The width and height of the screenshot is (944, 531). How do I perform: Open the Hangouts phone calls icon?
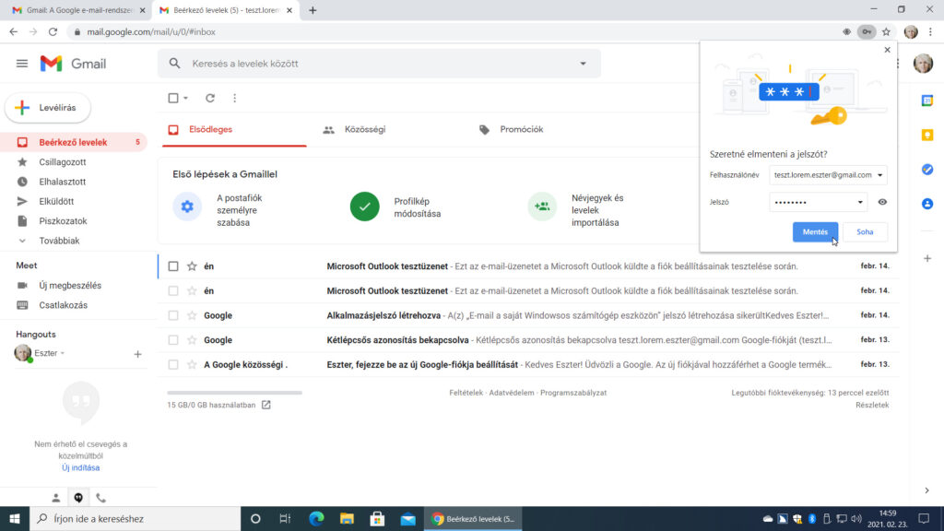coord(100,498)
